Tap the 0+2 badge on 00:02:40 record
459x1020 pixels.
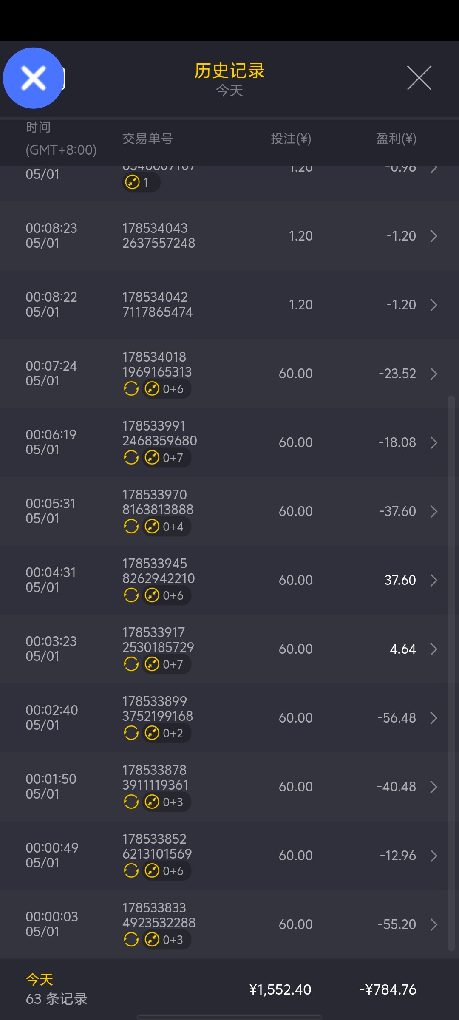click(x=166, y=733)
